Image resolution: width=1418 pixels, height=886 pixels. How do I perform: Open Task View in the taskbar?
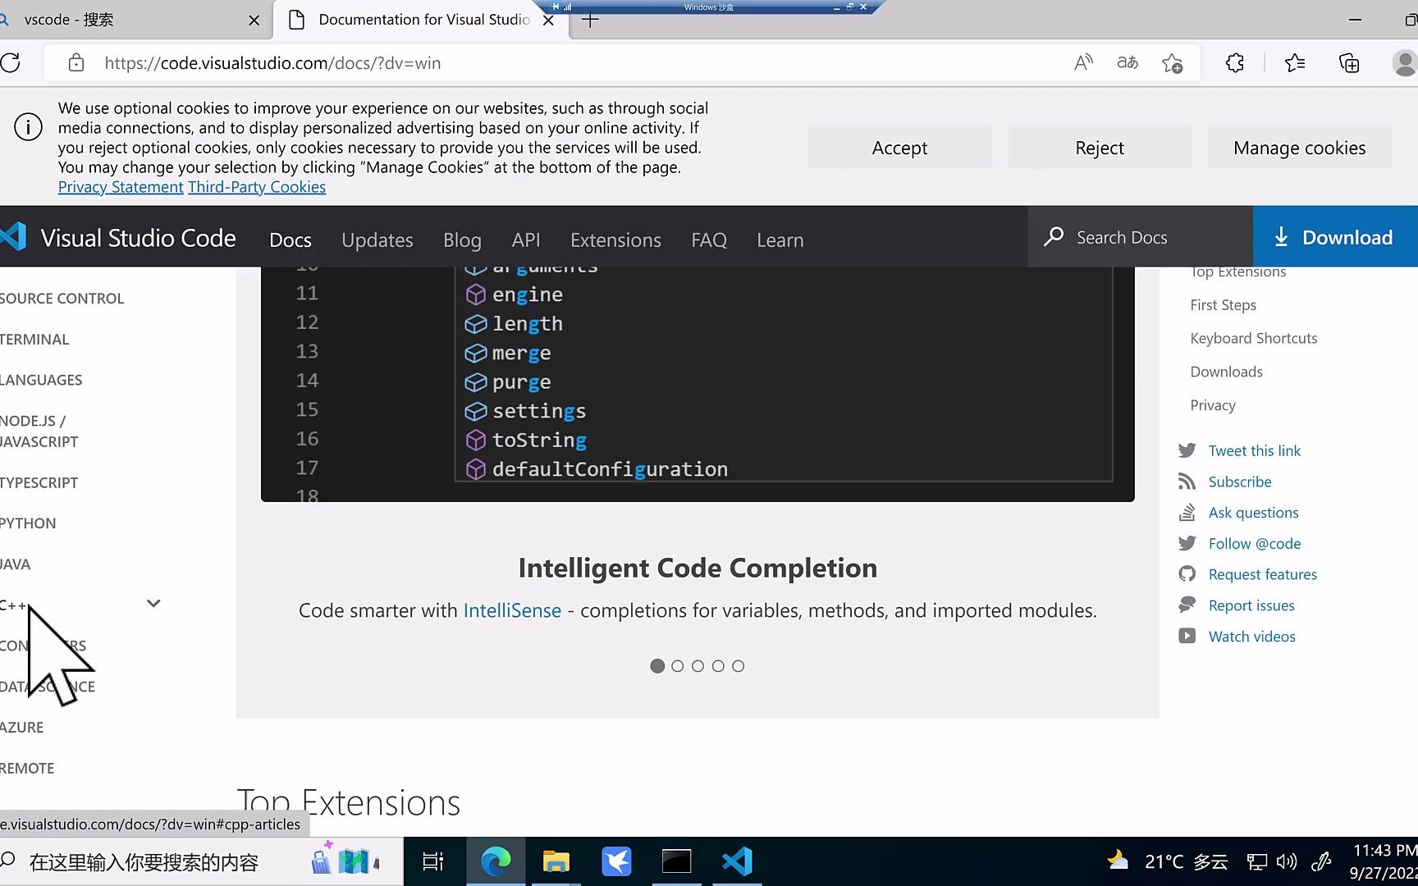pyautogui.click(x=432, y=861)
